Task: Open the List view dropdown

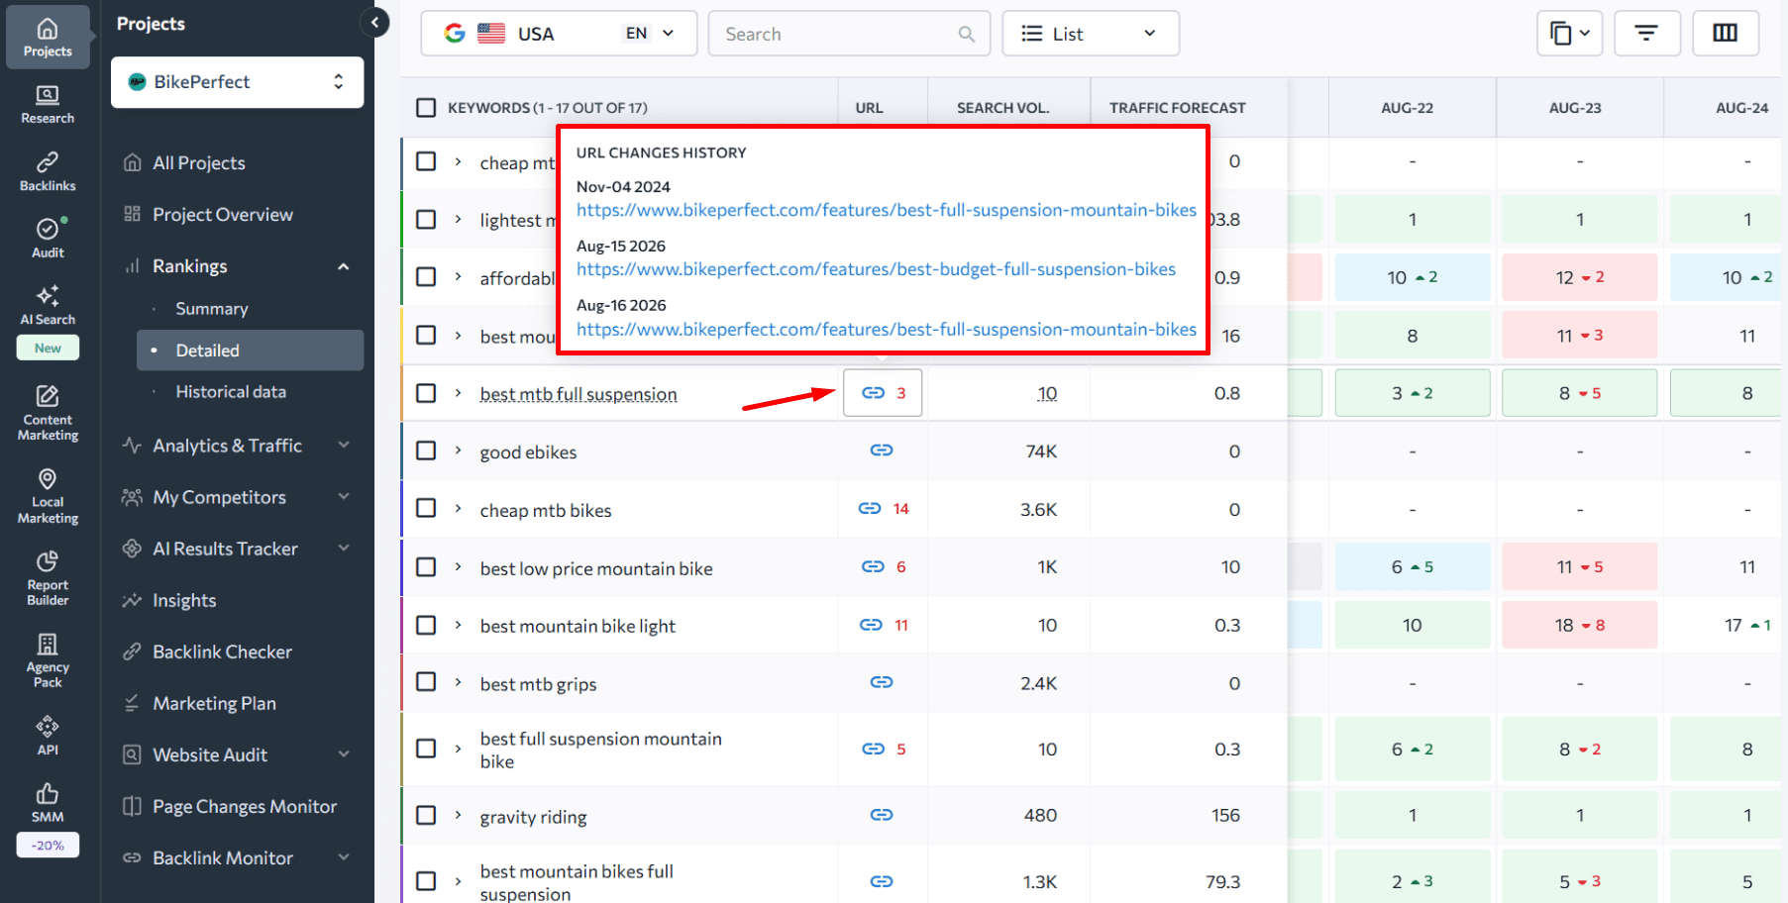Action: coord(1091,34)
